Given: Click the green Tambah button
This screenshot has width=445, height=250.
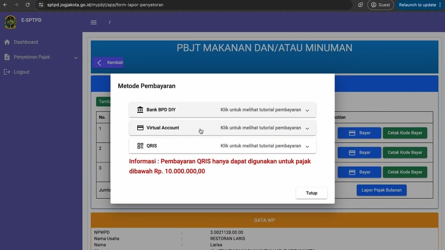Looking at the screenshot, I should pos(104,102).
